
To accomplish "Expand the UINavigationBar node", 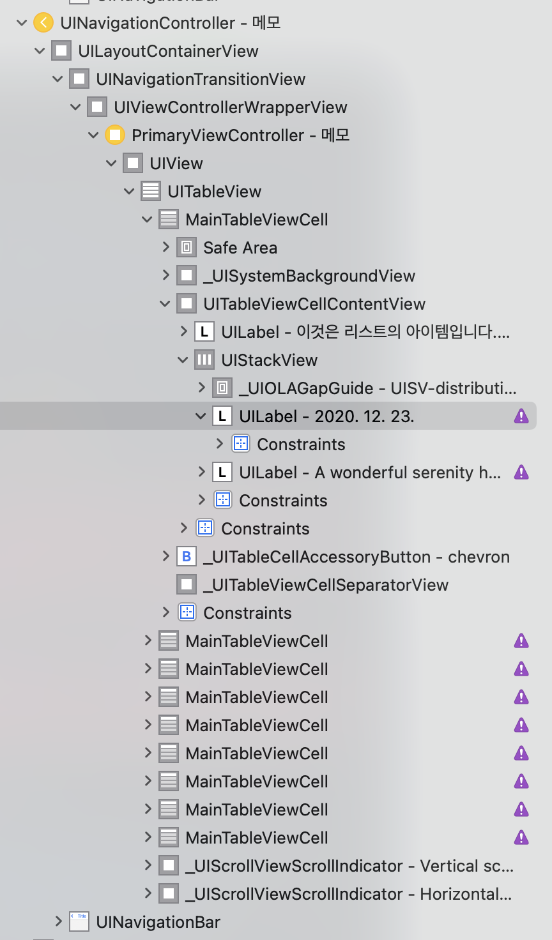I will pos(59,921).
